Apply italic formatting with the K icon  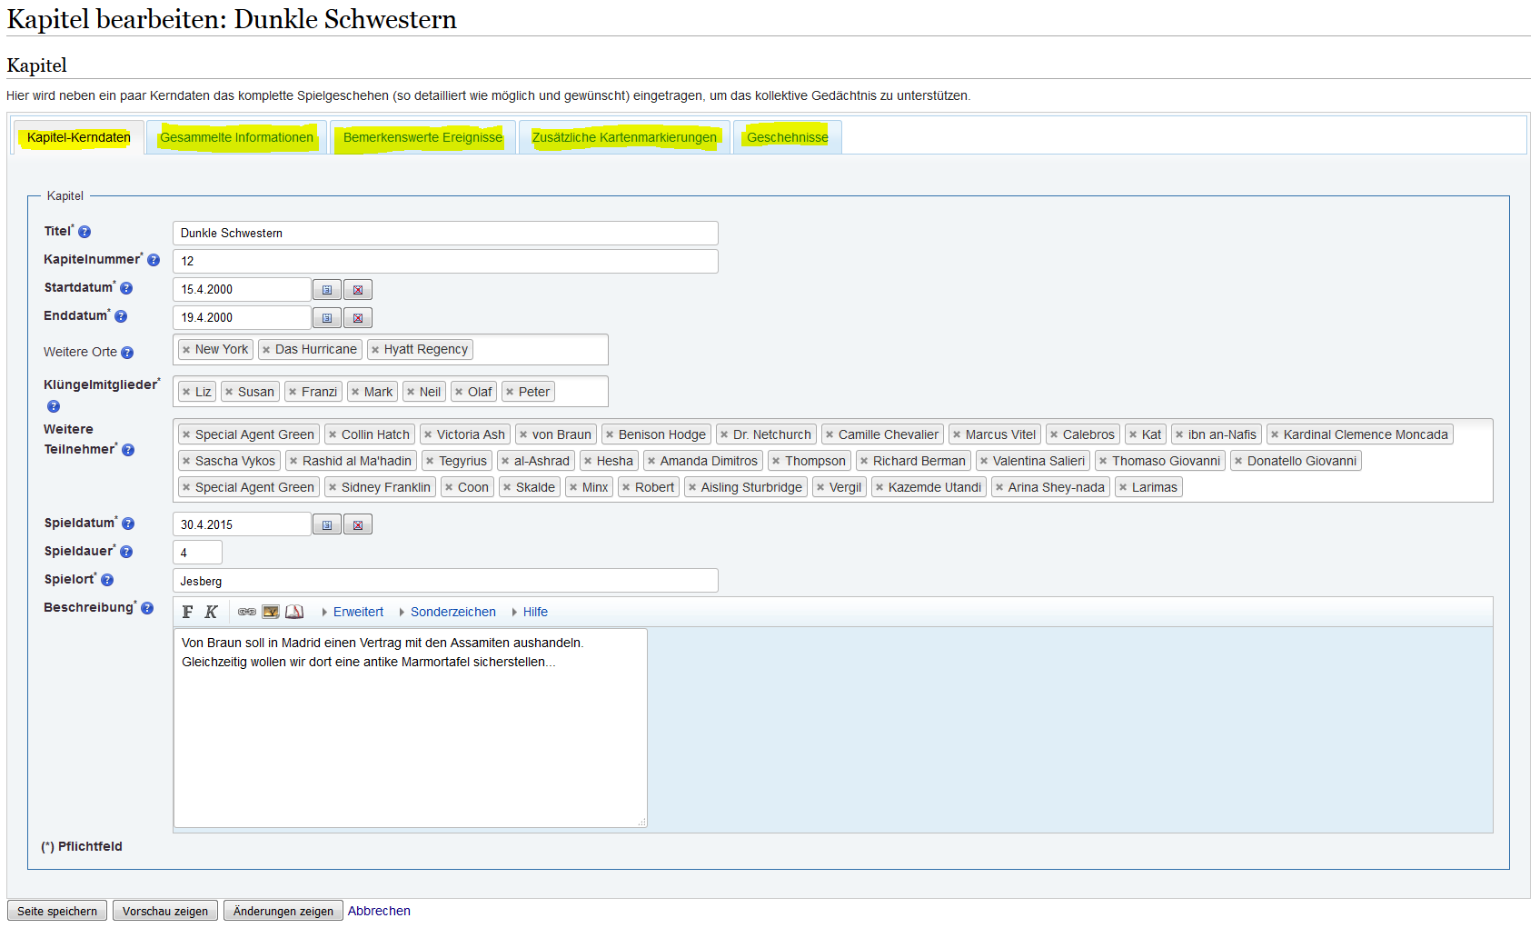tap(211, 612)
